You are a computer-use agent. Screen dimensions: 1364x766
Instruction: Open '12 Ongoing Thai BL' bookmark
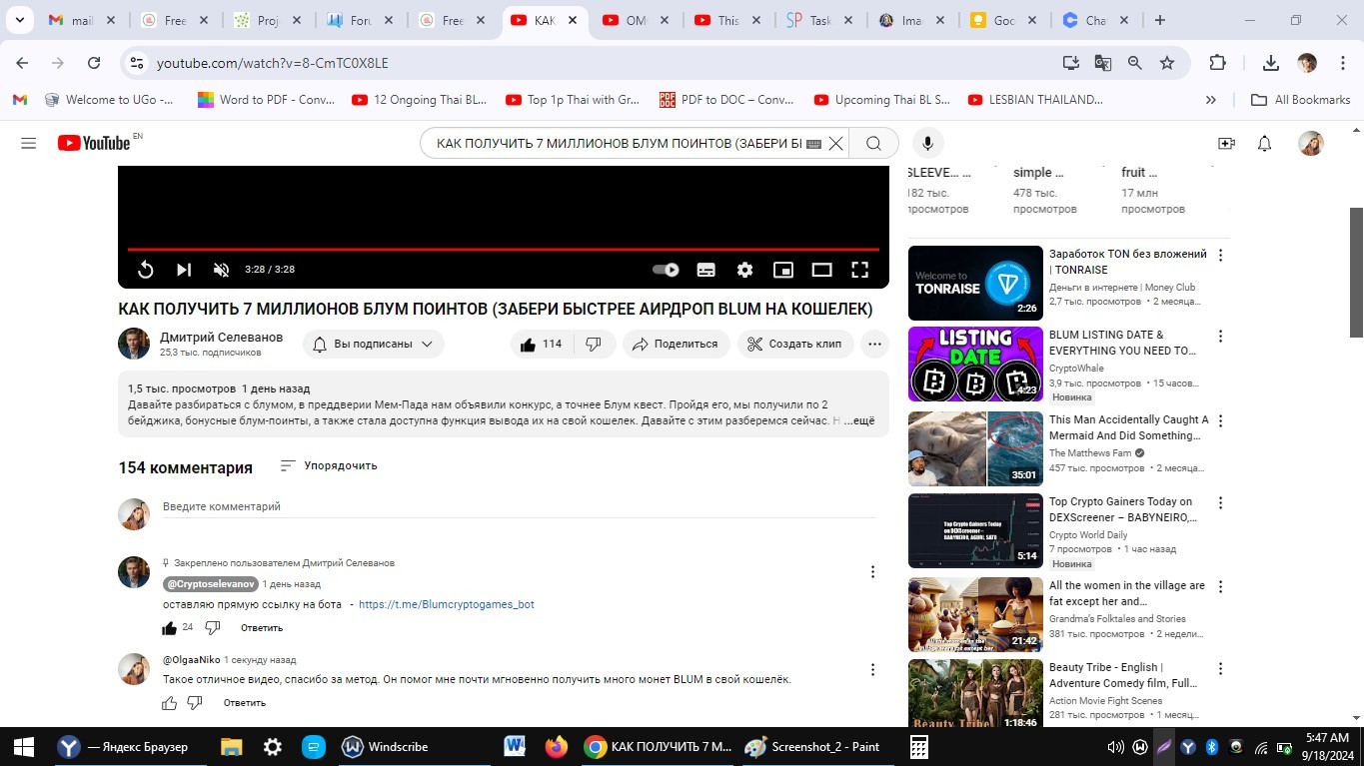coord(420,100)
